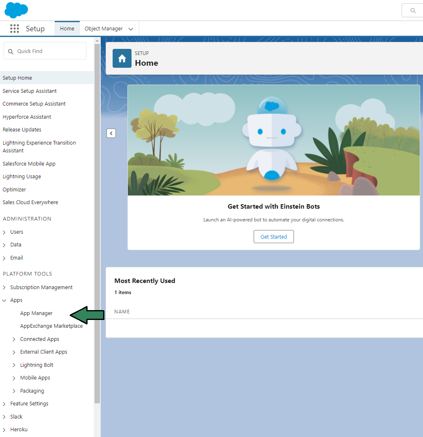Select Setup Home in sidebar
Viewport: 423px width, 437px height.
(x=47, y=78)
